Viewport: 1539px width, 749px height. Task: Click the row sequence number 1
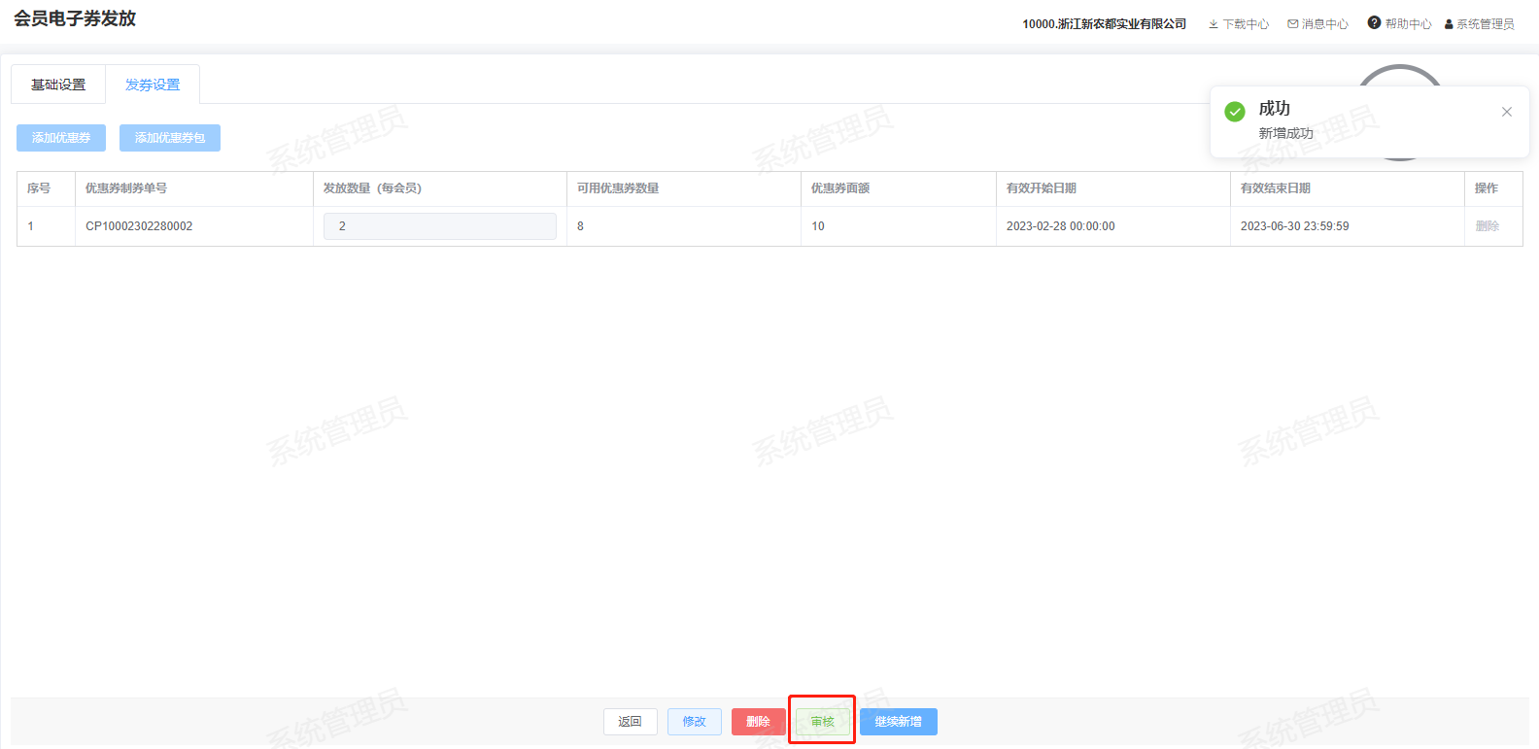click(x=31, y=226)
